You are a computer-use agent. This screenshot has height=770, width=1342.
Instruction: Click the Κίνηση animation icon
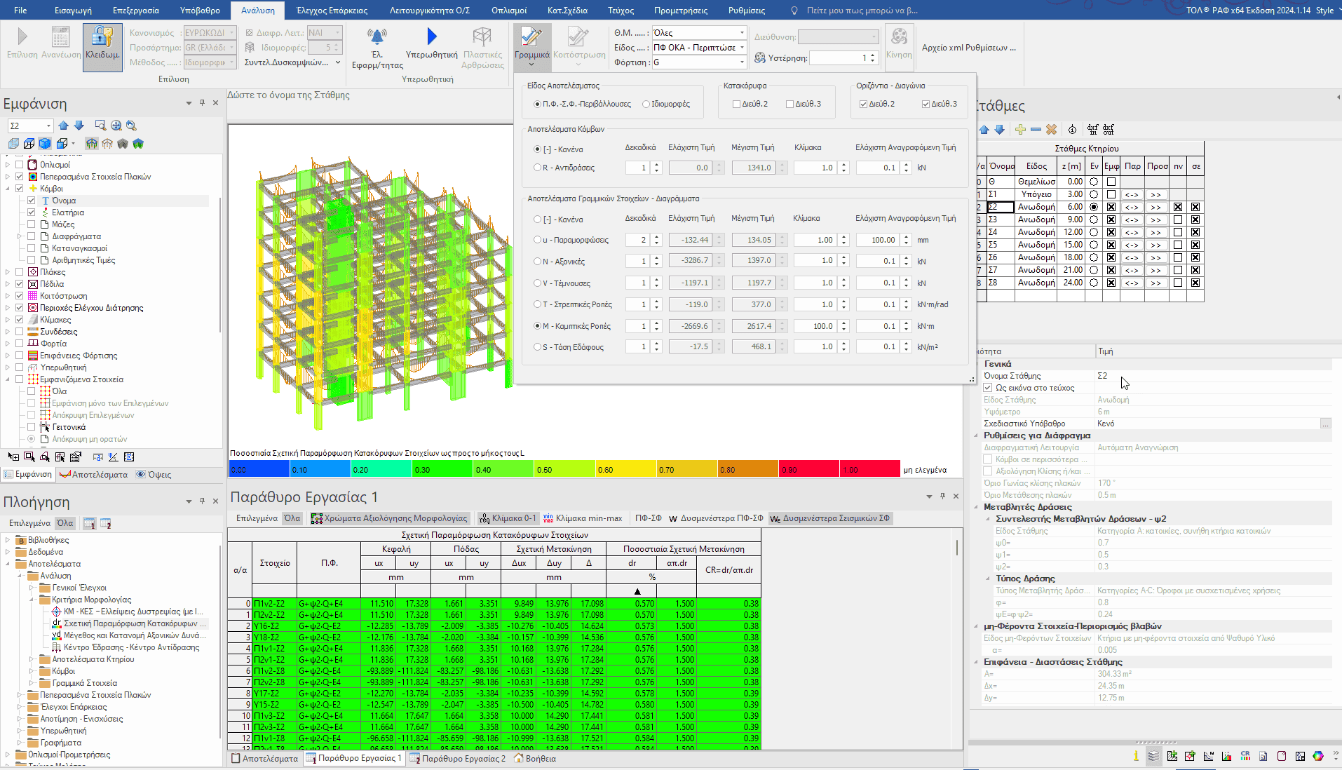click(x=899, y=36)
